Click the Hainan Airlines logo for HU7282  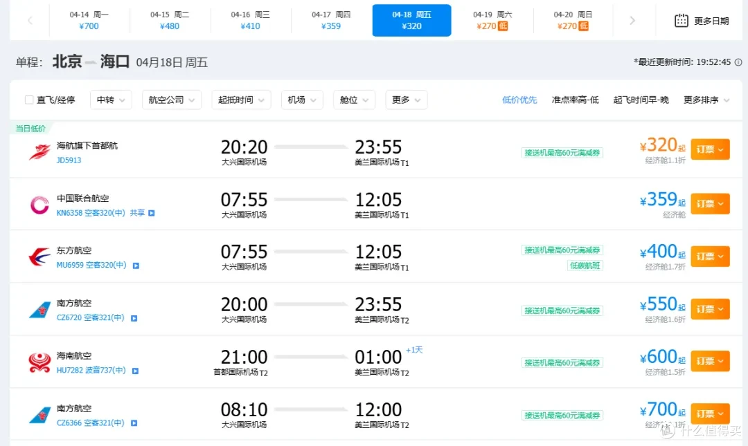[39, 362]
